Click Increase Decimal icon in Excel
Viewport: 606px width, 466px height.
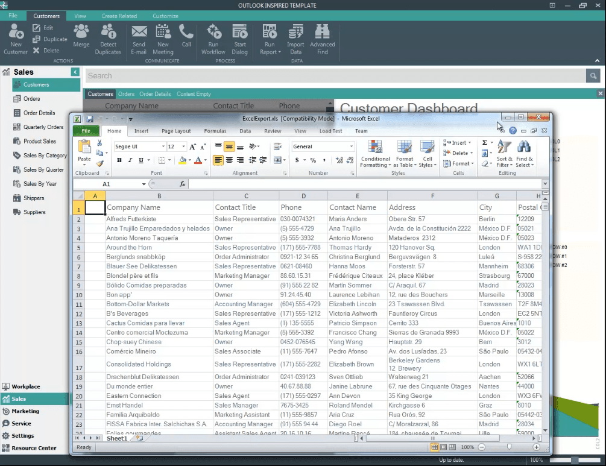(339, 160)
